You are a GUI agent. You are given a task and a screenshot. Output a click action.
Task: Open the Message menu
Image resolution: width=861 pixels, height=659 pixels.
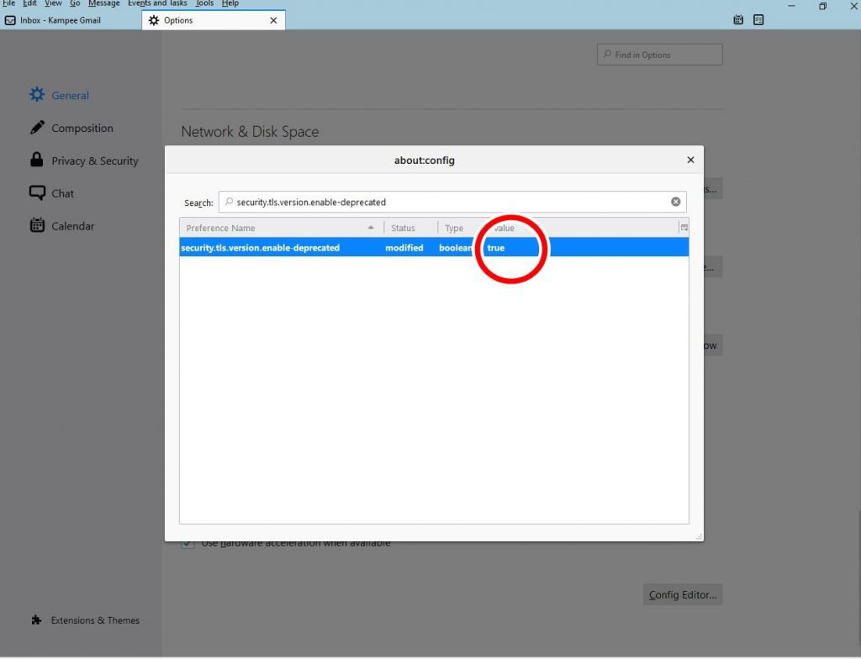[104, 3]
